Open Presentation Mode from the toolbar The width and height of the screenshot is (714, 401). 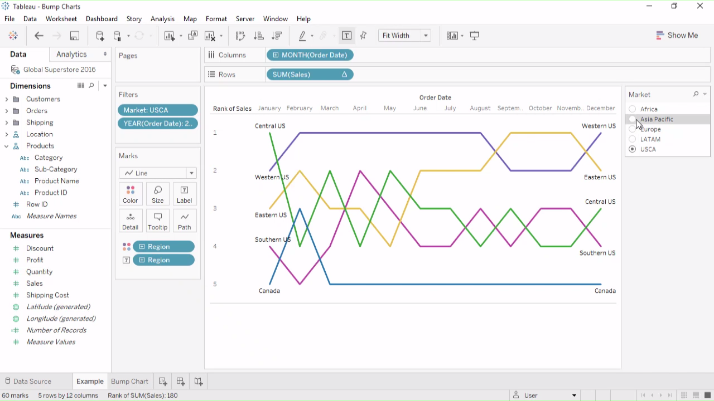click(475, 36)
